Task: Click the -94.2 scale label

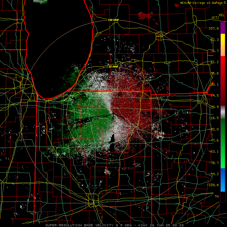Action: click(214, 174)
